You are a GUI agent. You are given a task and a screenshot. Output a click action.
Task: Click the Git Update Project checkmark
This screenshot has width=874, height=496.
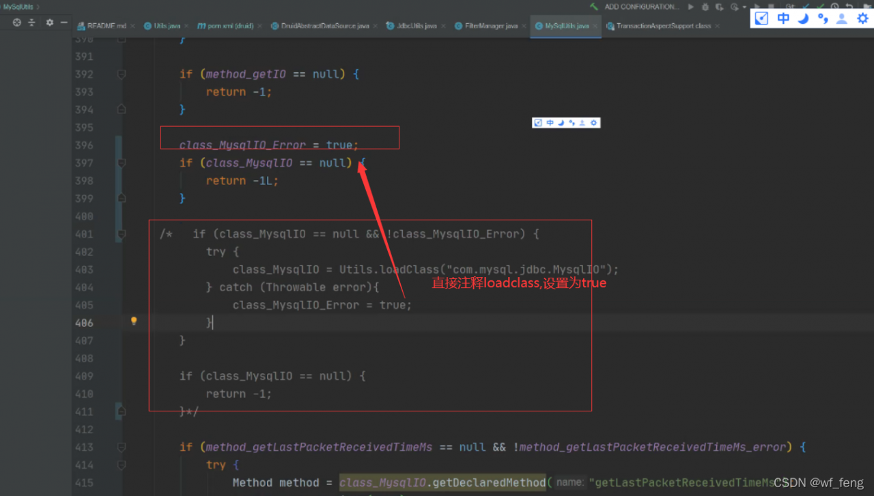806,6
